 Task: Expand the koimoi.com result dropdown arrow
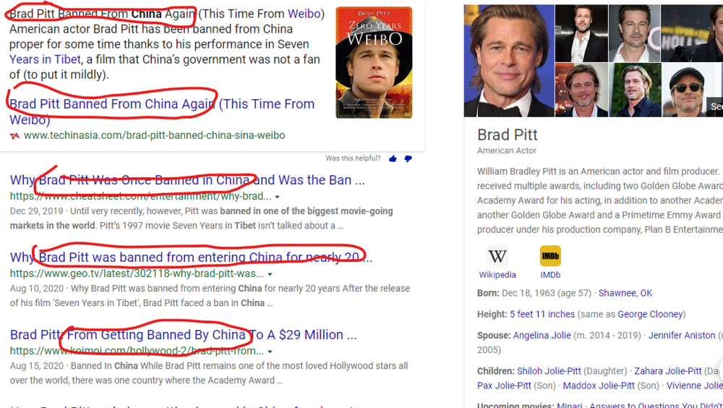coord(270,352)
